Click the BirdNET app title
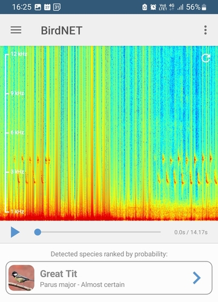The height and width of the screenshot is (302, 218). coord(62,31)
